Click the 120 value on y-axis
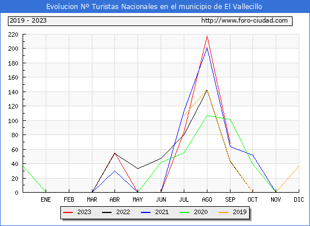 click(13, 106)
